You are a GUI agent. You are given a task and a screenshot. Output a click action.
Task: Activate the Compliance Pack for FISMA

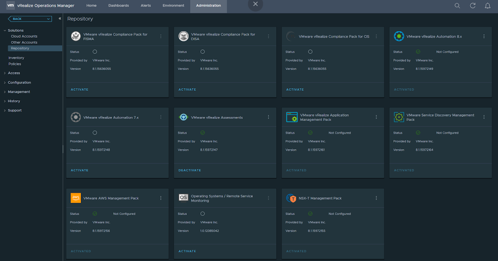[x=79, y=89]
